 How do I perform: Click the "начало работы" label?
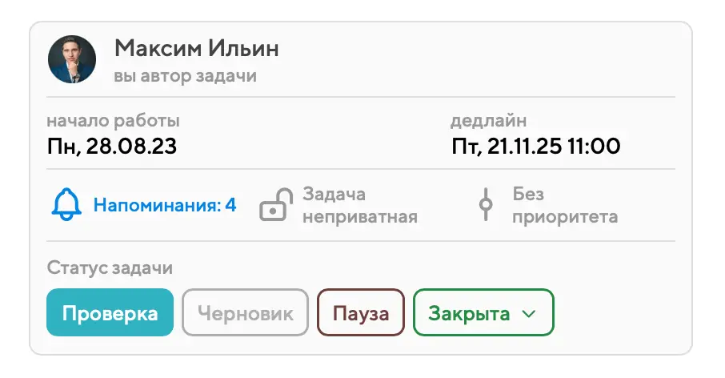(x=113, y=121)
